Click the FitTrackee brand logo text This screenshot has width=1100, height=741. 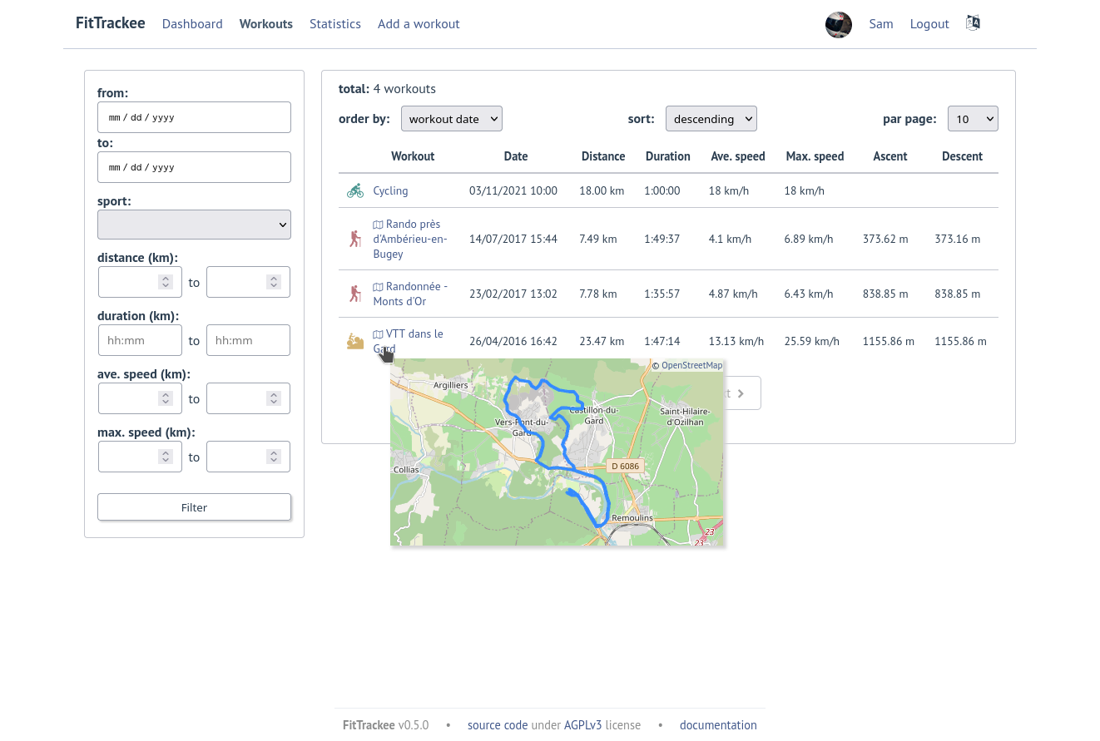[111, 23]
